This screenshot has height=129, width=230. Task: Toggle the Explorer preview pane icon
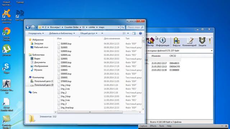[134, 33]
